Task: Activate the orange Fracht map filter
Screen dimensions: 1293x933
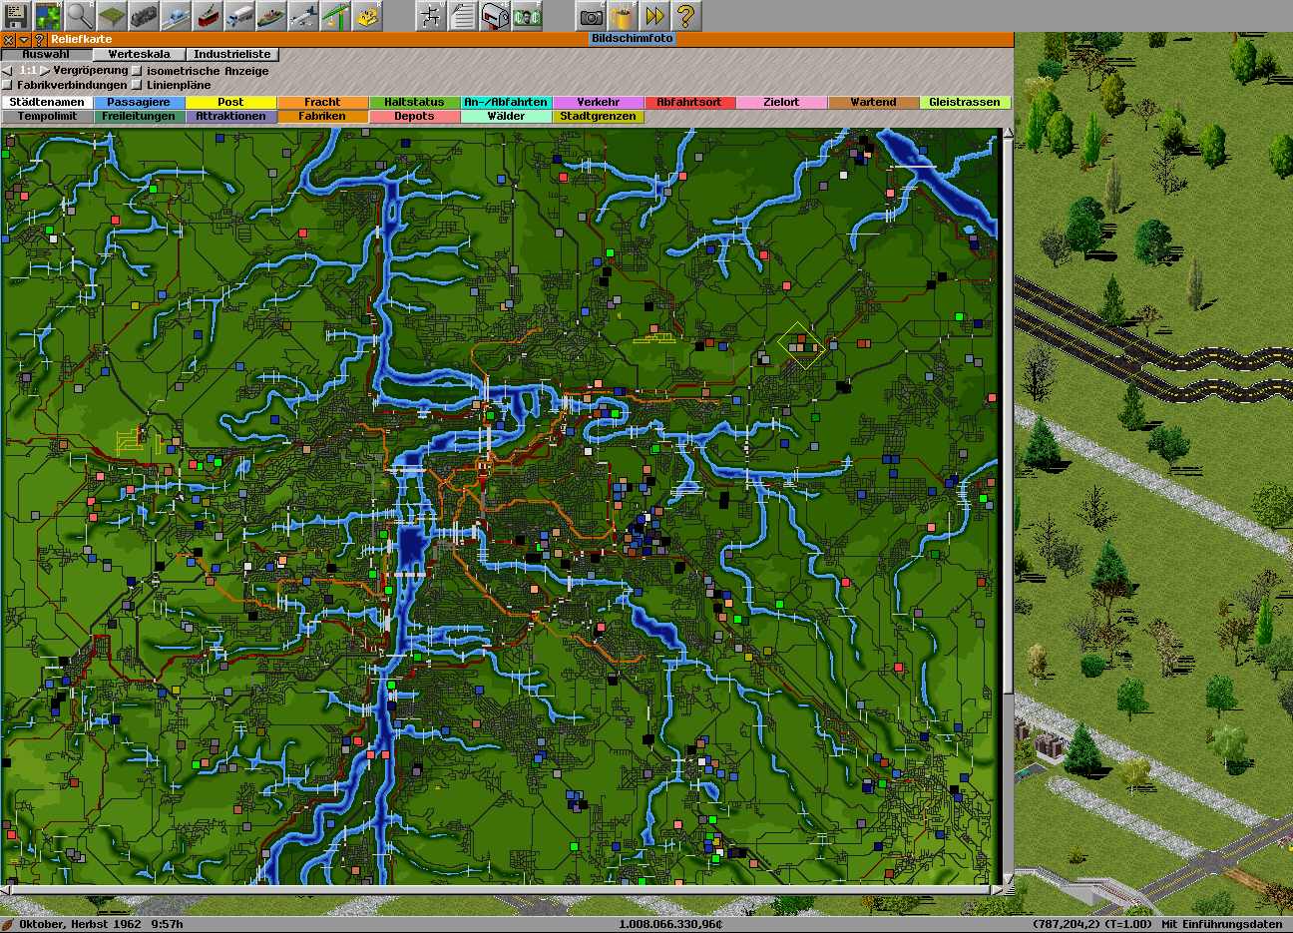Action: [322, 102]
